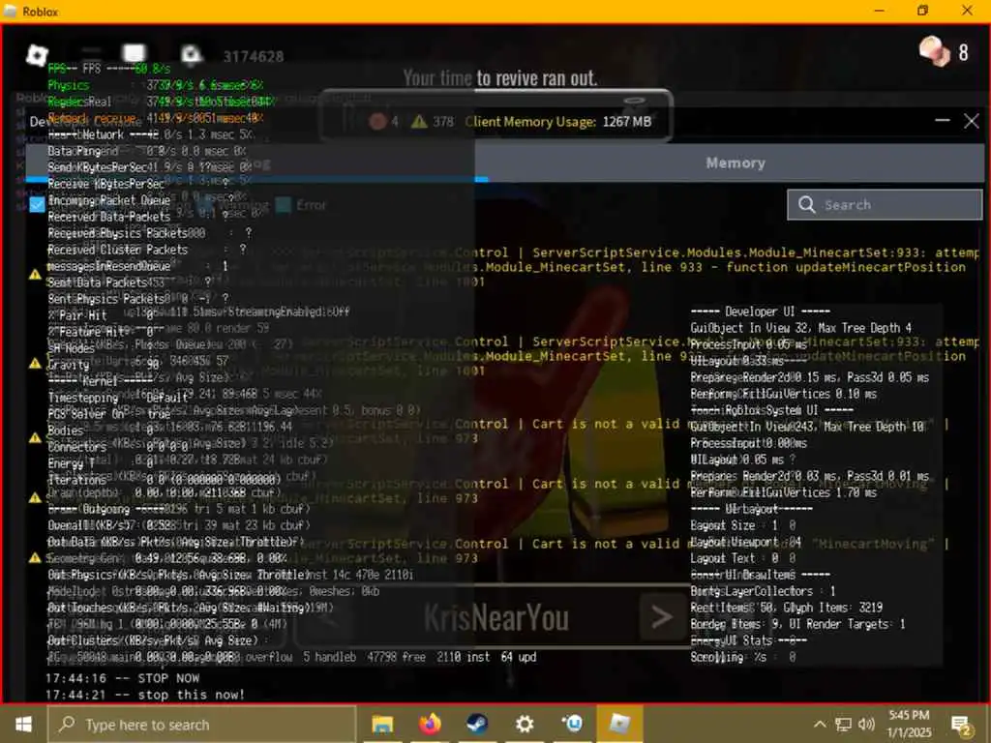Spectate next player with the > arrow
Screen dimensions: 991x743
click(662, 616)
